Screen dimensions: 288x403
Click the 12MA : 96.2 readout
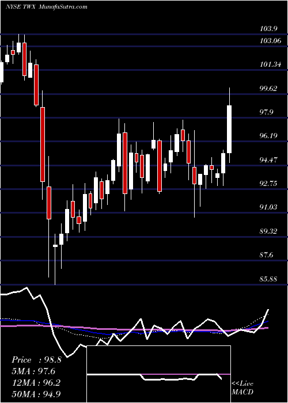click(36, 382)
